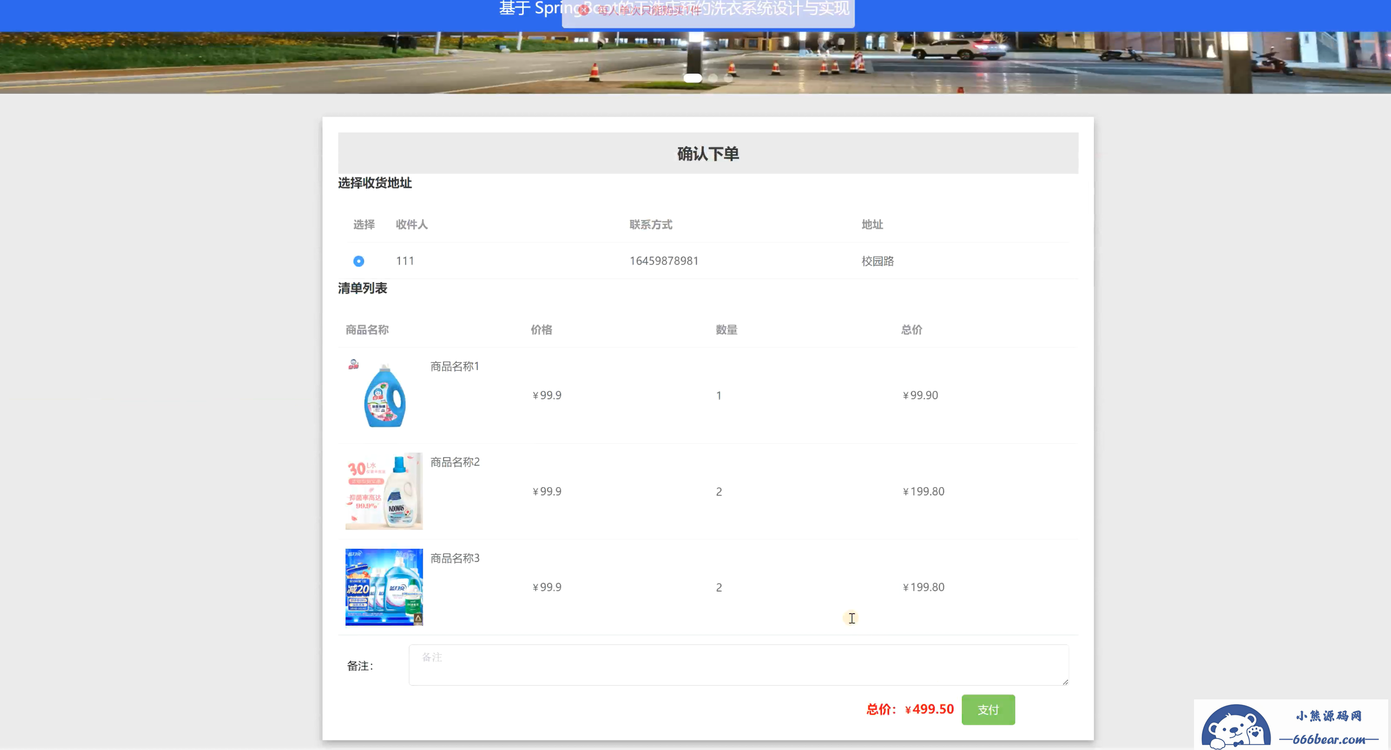This screenshot has width=1391, height=750.
Task: Click the ¥199.80 total for 商品名称3
Action: (923, 587)
